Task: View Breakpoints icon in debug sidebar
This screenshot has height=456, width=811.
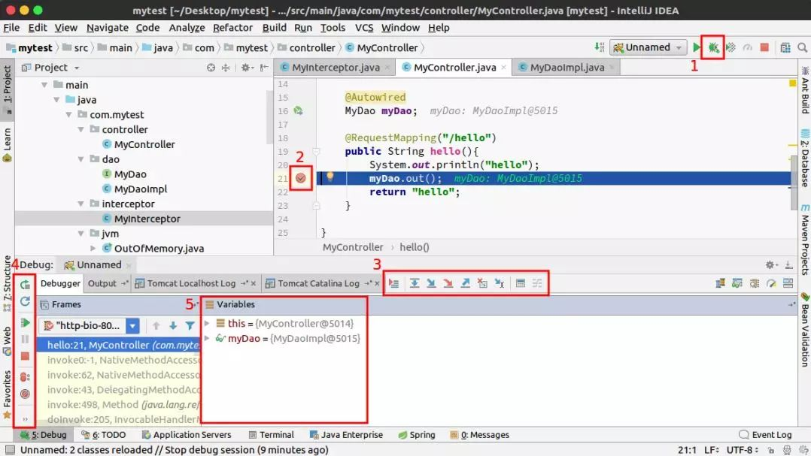Action: click(25, 377)
